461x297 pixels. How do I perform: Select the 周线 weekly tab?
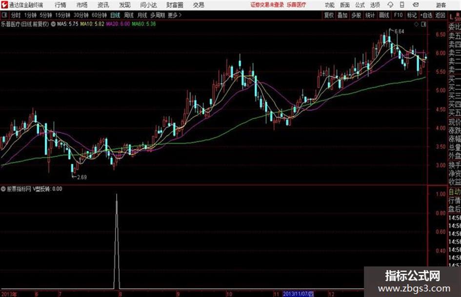click(x=129, y=15)
